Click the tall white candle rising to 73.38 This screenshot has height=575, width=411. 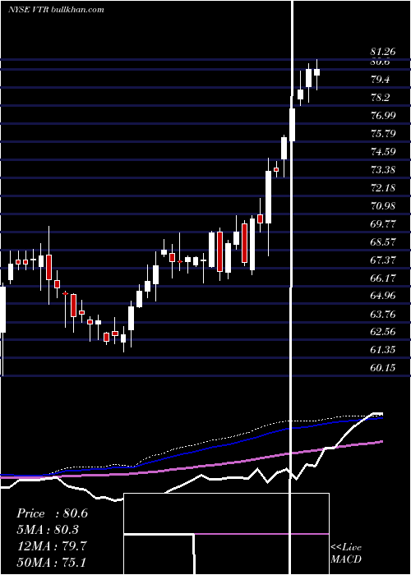pos(268,197)
